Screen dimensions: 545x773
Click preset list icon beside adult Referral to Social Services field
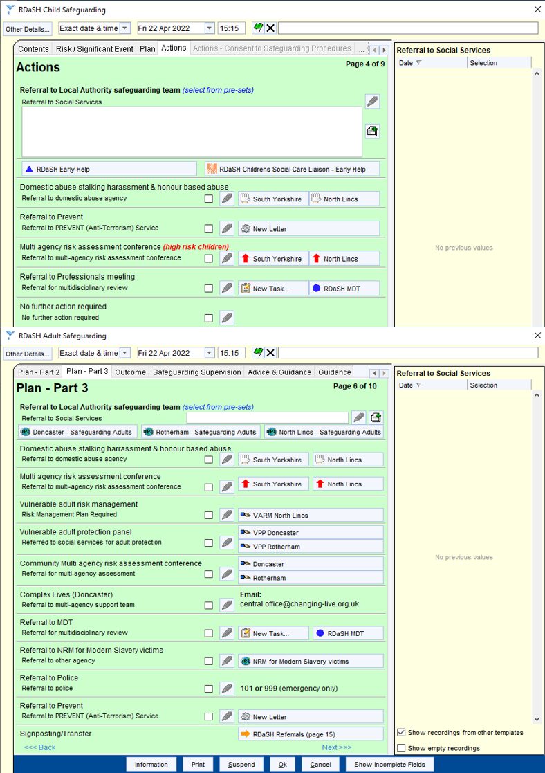[376, 417]
